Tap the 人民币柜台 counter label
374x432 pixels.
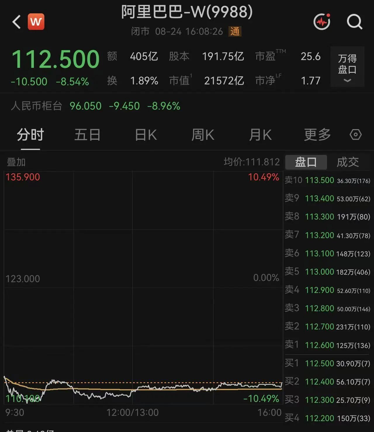coord(37,106)
